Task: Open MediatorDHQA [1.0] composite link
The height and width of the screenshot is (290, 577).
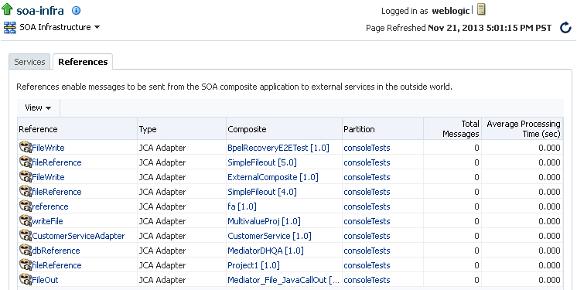Action: pyautogui.click(x=265, y=251)
